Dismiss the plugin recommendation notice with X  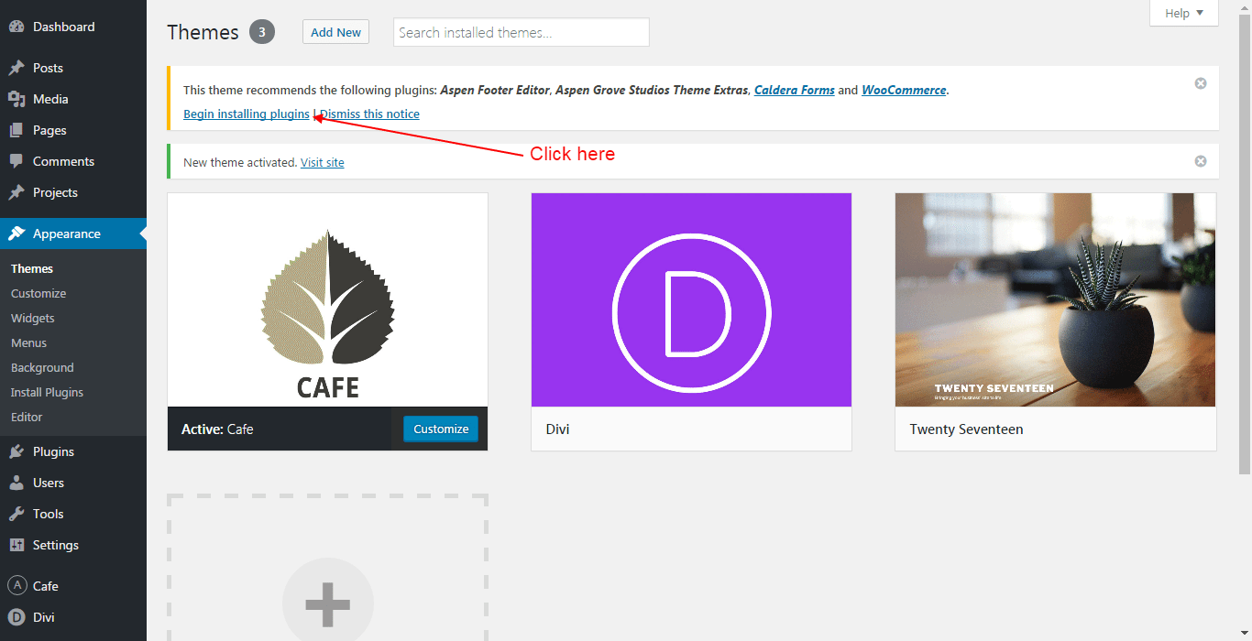1201,83
